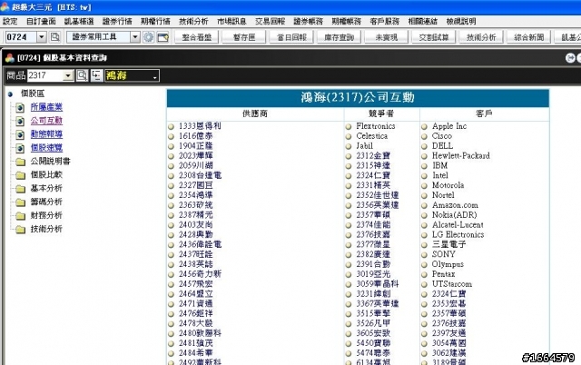Select competitor Flextronics
The height and width of the screenshot is (365, 581).
[375, 126]
